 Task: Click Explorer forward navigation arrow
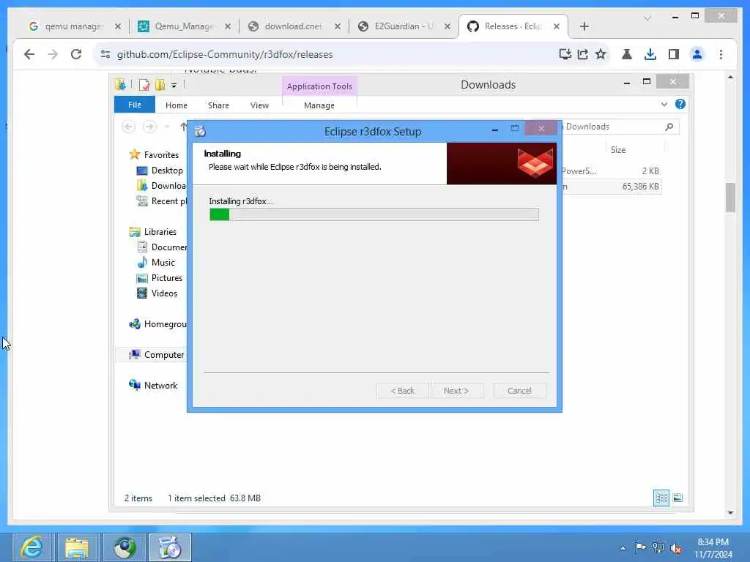[149, 127]
